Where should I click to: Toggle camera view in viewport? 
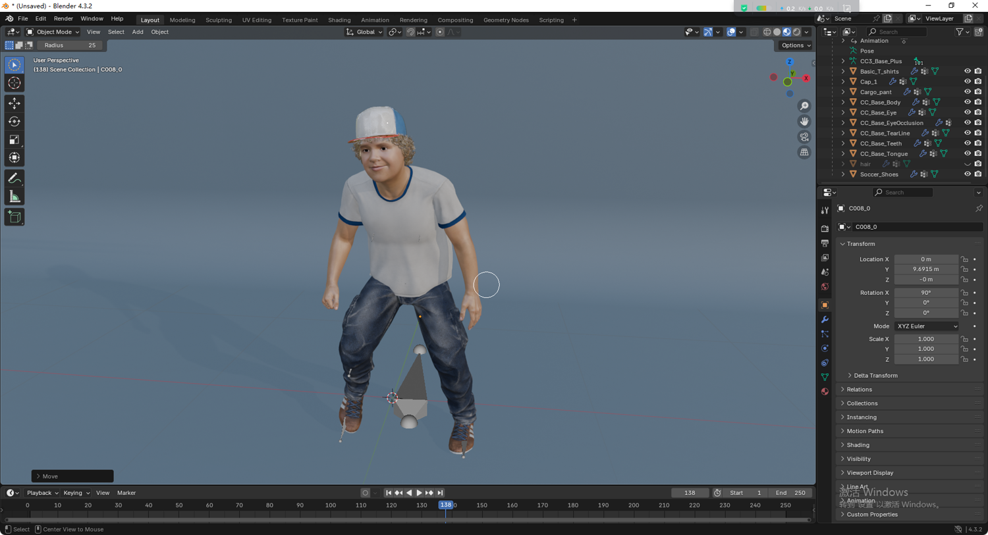click(804, 137)
